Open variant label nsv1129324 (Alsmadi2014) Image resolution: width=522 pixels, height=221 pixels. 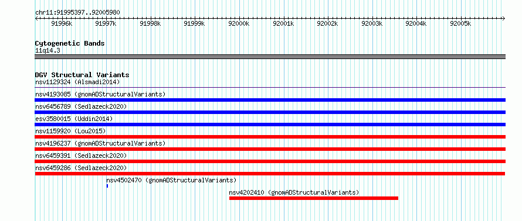tap(77, 82)
